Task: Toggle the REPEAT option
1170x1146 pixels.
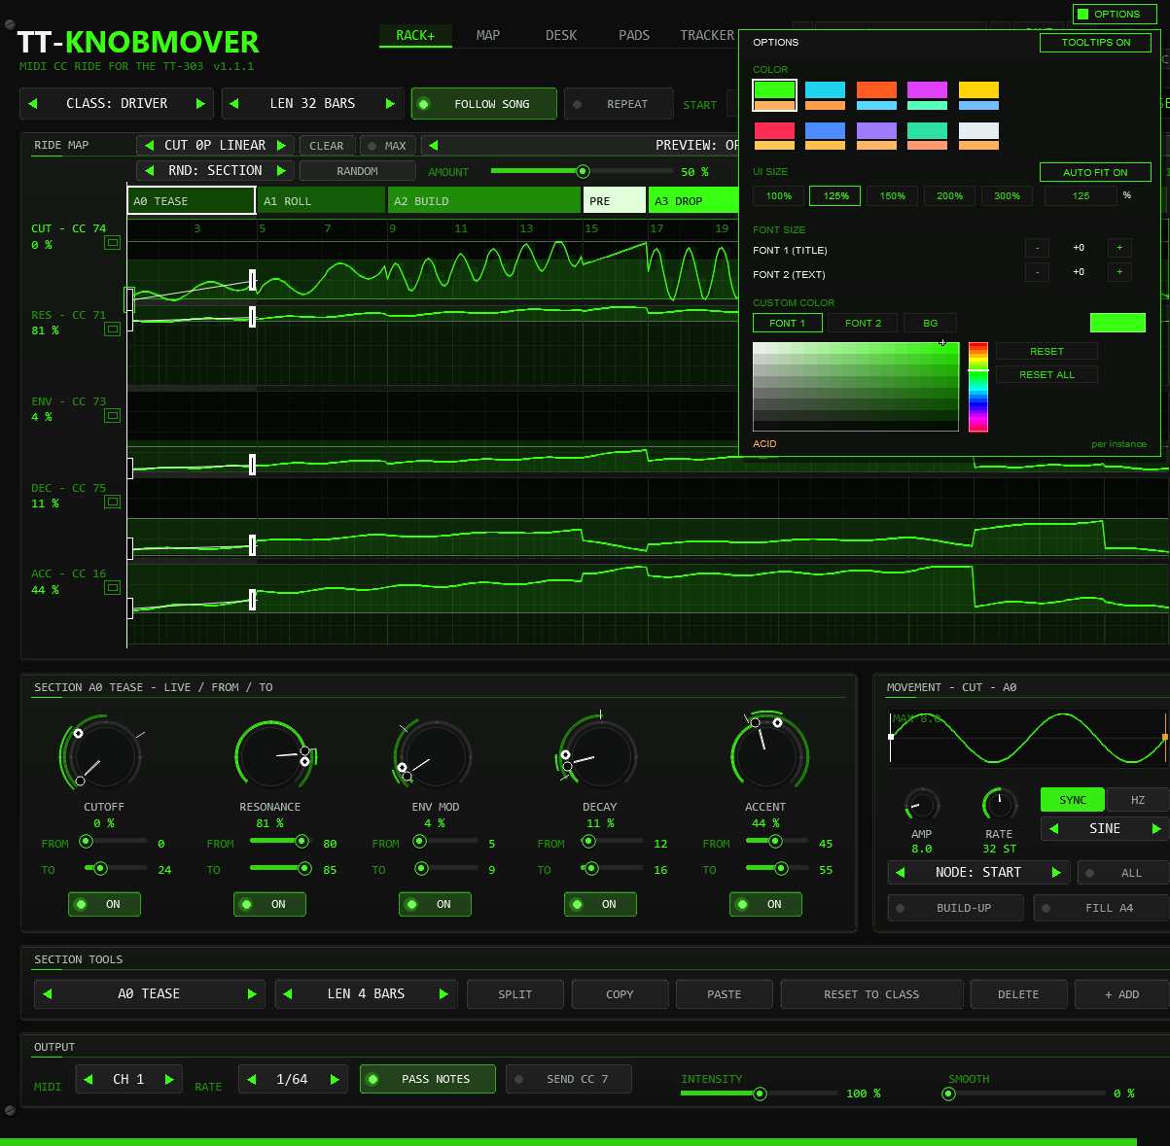Action: (620, 104)
